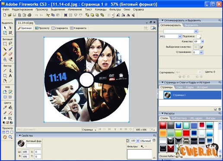The height and width of the screenshot is (161, 223).
Task: Open the Справка menu
Action: coord(138,9)
